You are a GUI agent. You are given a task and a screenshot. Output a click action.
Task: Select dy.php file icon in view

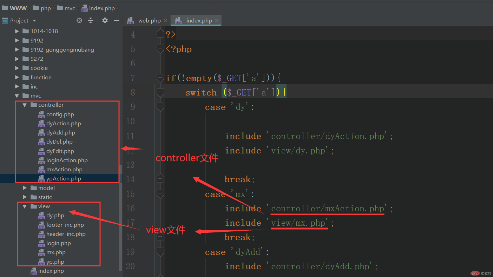41,216
